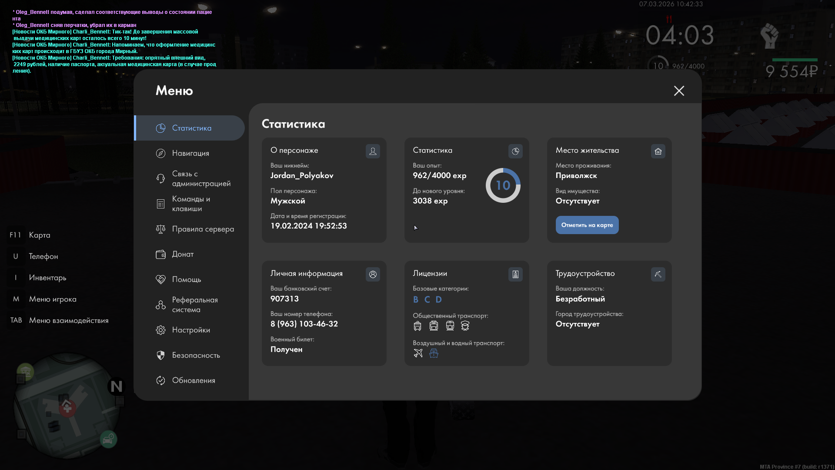Go to Правила сервера section

[x=203, y=229]
